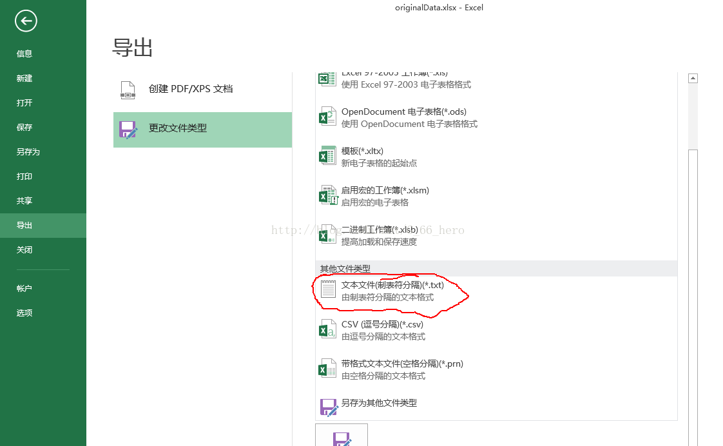This screenshot has height=446, width=723.
Task: Open the 信息 menu item
Action: tap(24, 53)
